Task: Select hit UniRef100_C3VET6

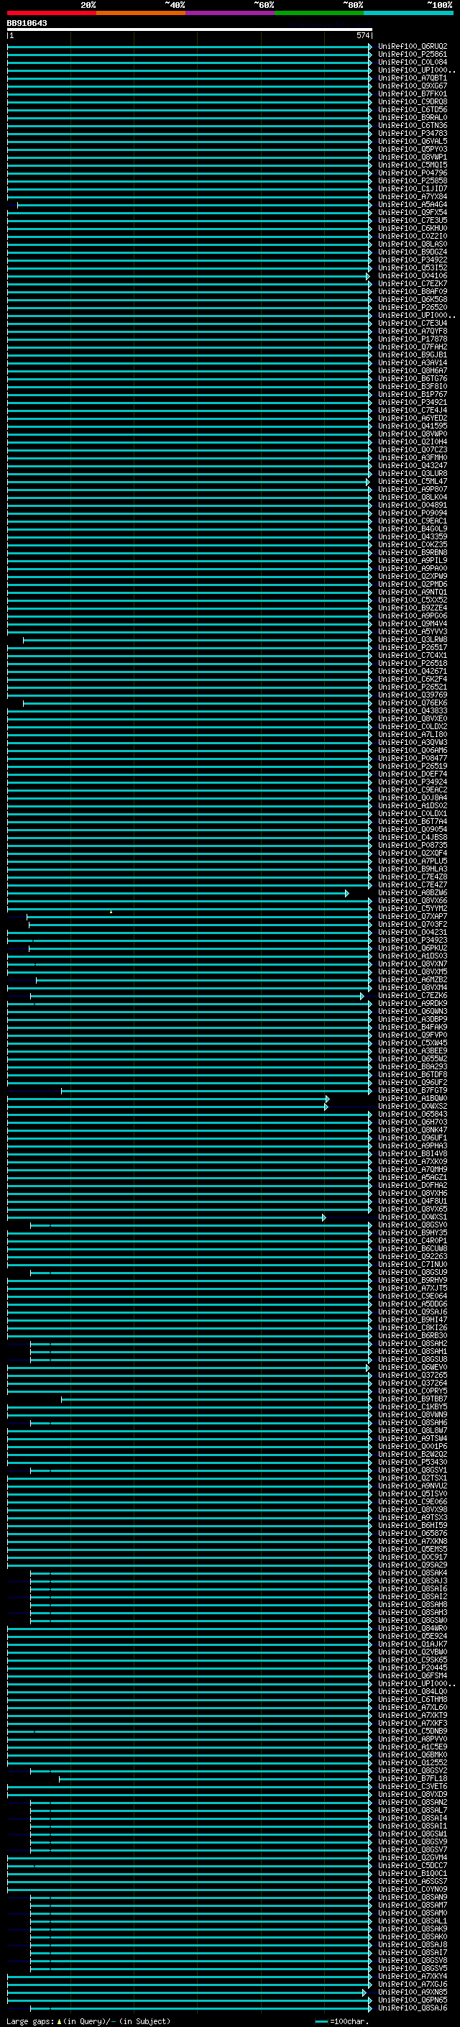Action: [413, 1786]
